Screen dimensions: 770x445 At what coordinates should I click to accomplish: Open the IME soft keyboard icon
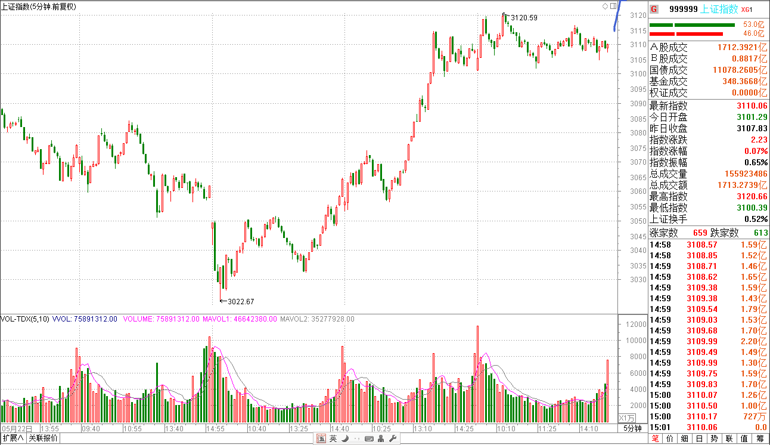coord(369,438)
